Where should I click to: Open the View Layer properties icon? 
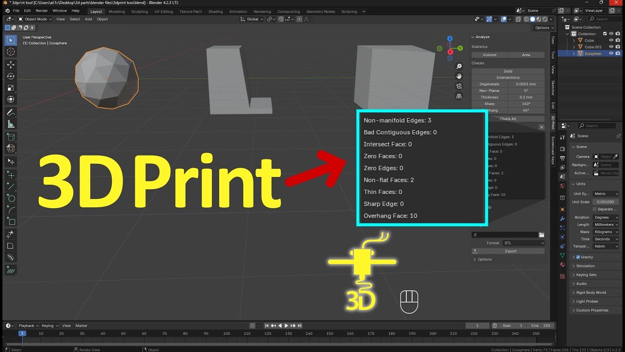(562, 167)
